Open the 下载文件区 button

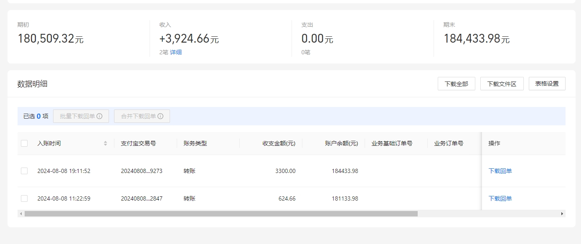502,84
